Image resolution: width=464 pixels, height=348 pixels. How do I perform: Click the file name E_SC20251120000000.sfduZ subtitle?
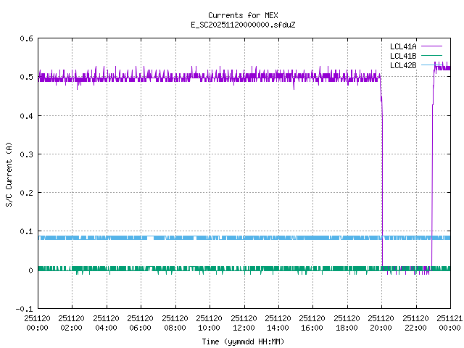[232, 25]
